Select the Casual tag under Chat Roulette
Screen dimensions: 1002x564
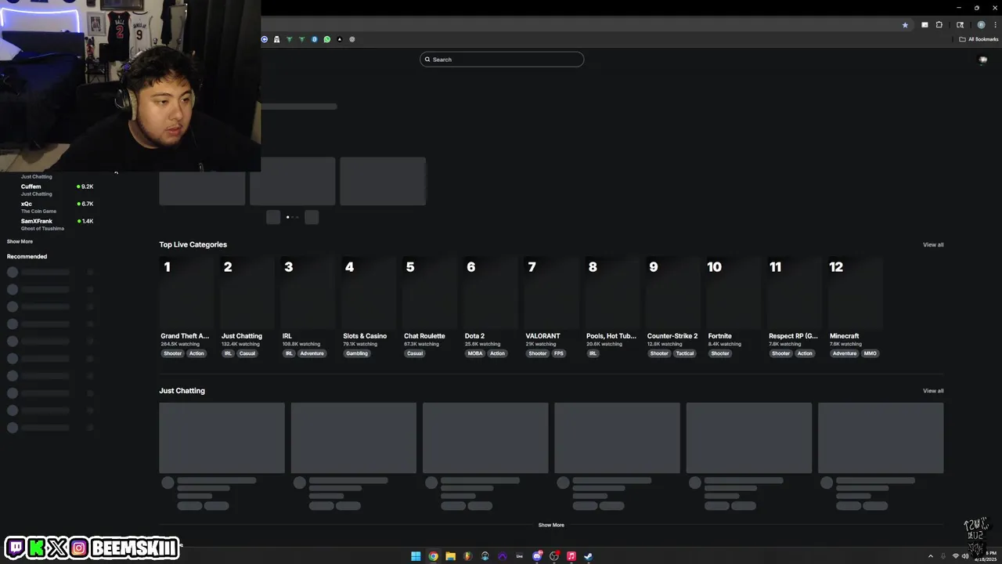click(415, 353)
